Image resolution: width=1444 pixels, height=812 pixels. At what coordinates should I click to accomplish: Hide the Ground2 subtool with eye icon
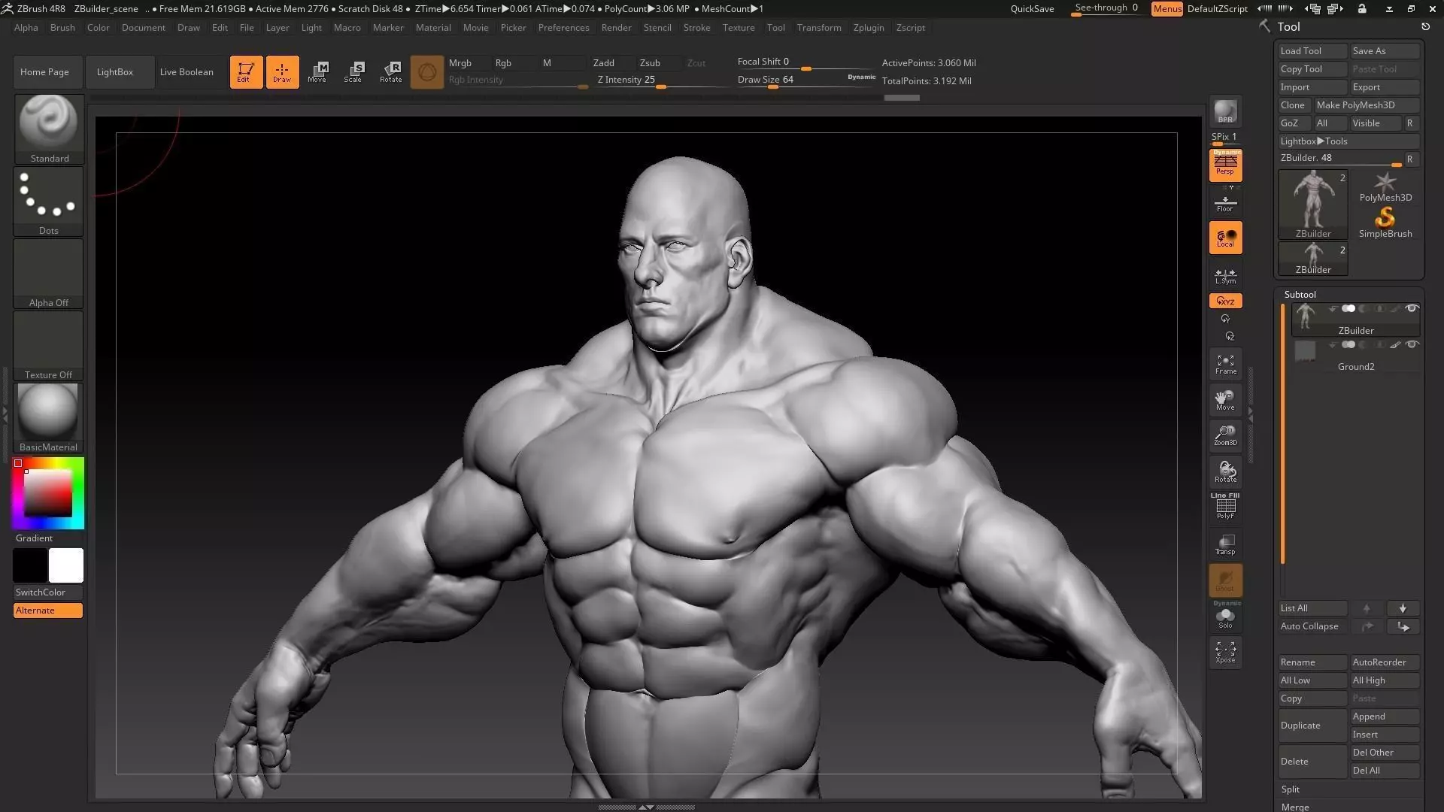pos(1412,344)
